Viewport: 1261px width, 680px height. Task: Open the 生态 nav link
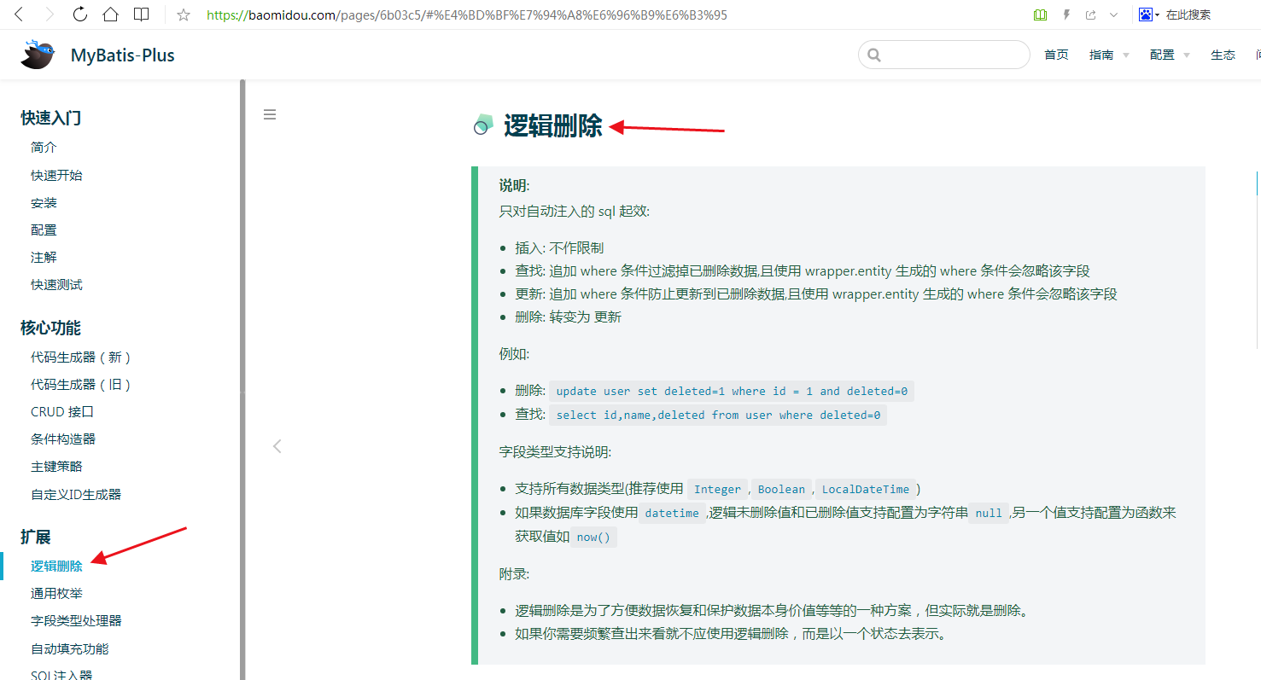(1223, 55)
